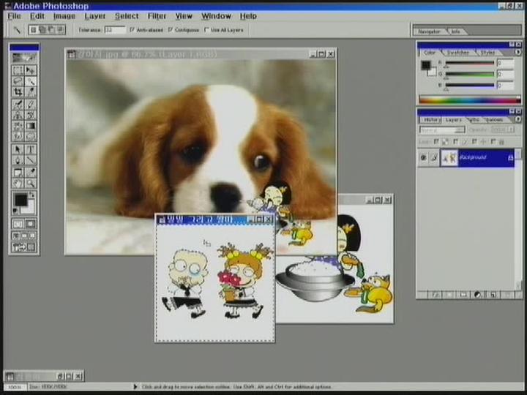This screenshot has width=527, height=395.
Task: Open the Layer menu
Action: (94, 16)
